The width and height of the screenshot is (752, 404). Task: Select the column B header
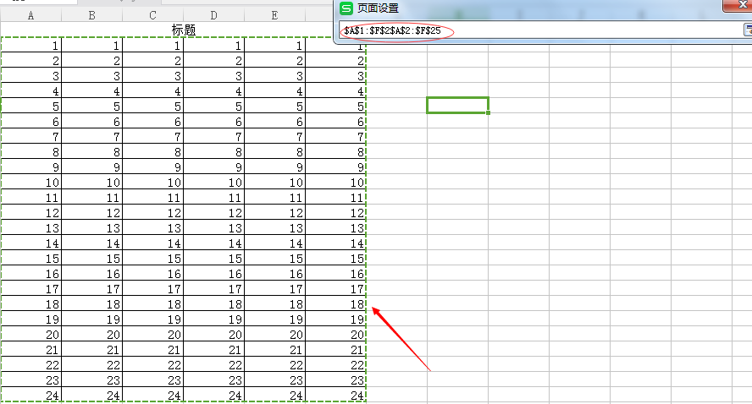[x=91, y=15]
